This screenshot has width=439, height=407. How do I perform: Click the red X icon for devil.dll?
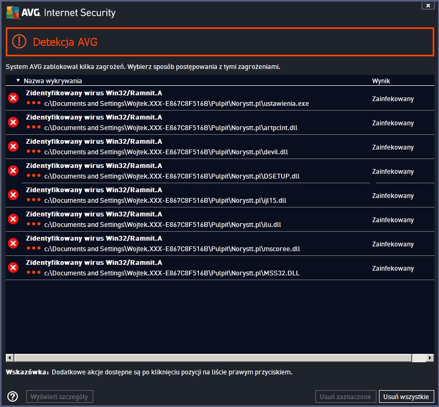click(x=13, y=146)
